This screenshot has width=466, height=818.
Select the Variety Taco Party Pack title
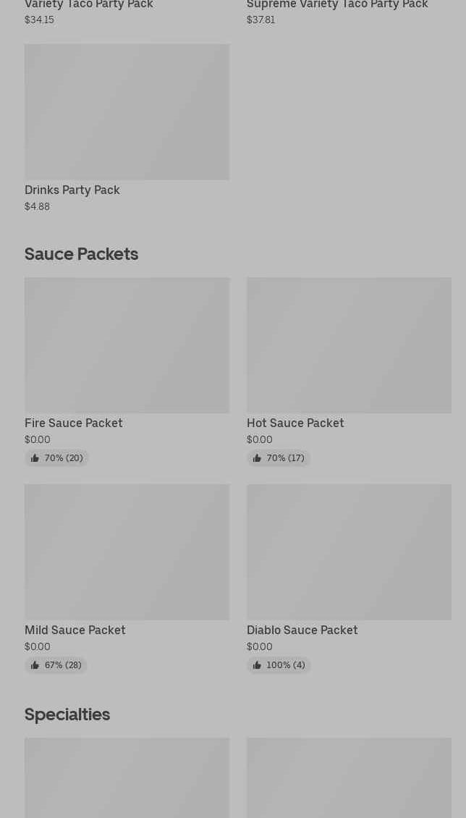(x=89, y=5)
